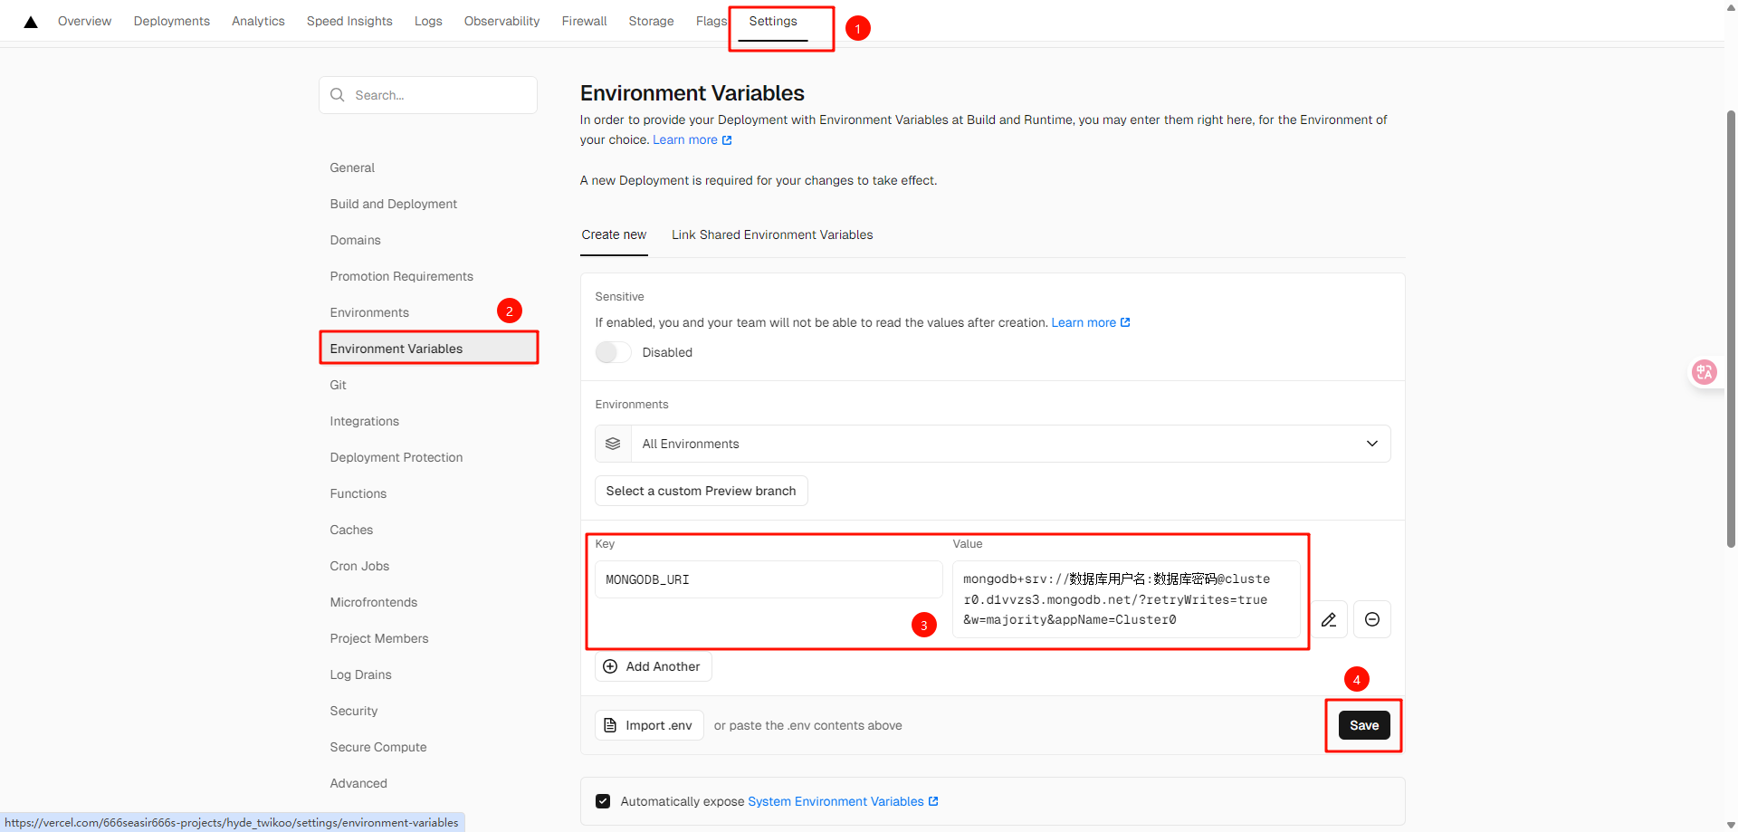Open Project Members settings

(379, 638)
